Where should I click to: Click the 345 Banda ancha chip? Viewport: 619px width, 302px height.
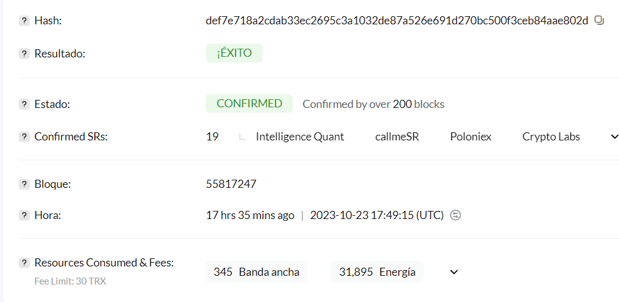coord(256,272)
